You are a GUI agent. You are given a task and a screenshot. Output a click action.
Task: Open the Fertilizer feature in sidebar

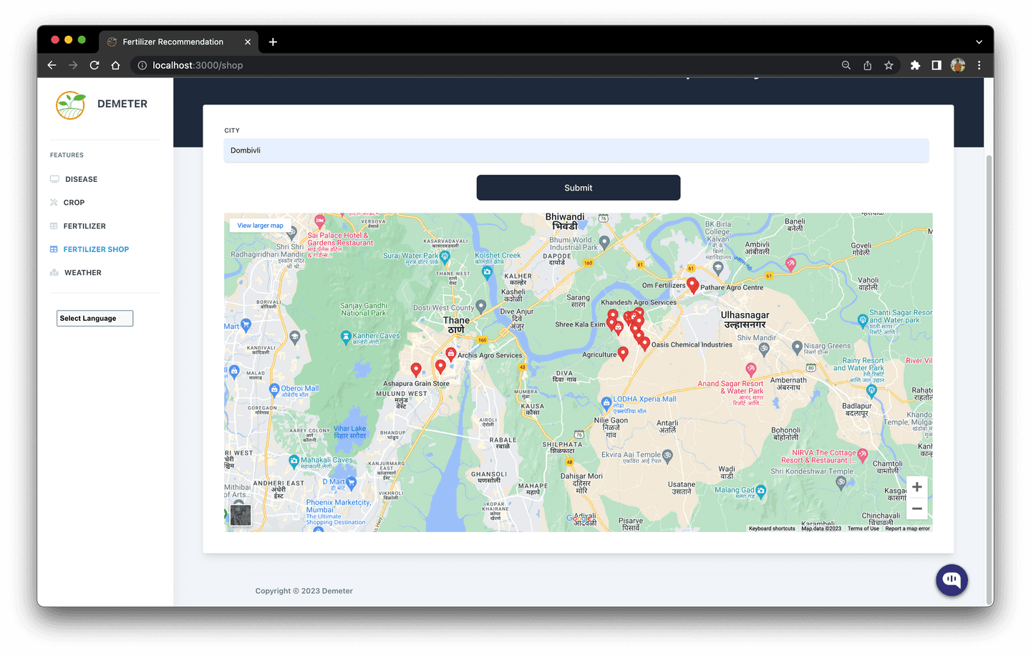pyautogui.click(x=84, y=226)
